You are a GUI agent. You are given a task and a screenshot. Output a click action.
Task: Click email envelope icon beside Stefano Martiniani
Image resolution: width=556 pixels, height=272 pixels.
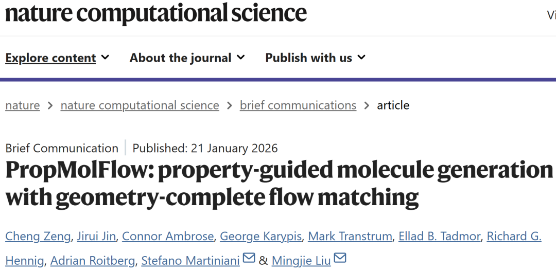coord(249,258)
